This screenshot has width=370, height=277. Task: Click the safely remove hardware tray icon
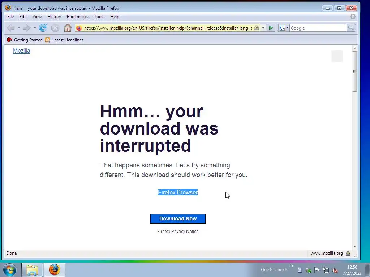click(x=308, y=270)
